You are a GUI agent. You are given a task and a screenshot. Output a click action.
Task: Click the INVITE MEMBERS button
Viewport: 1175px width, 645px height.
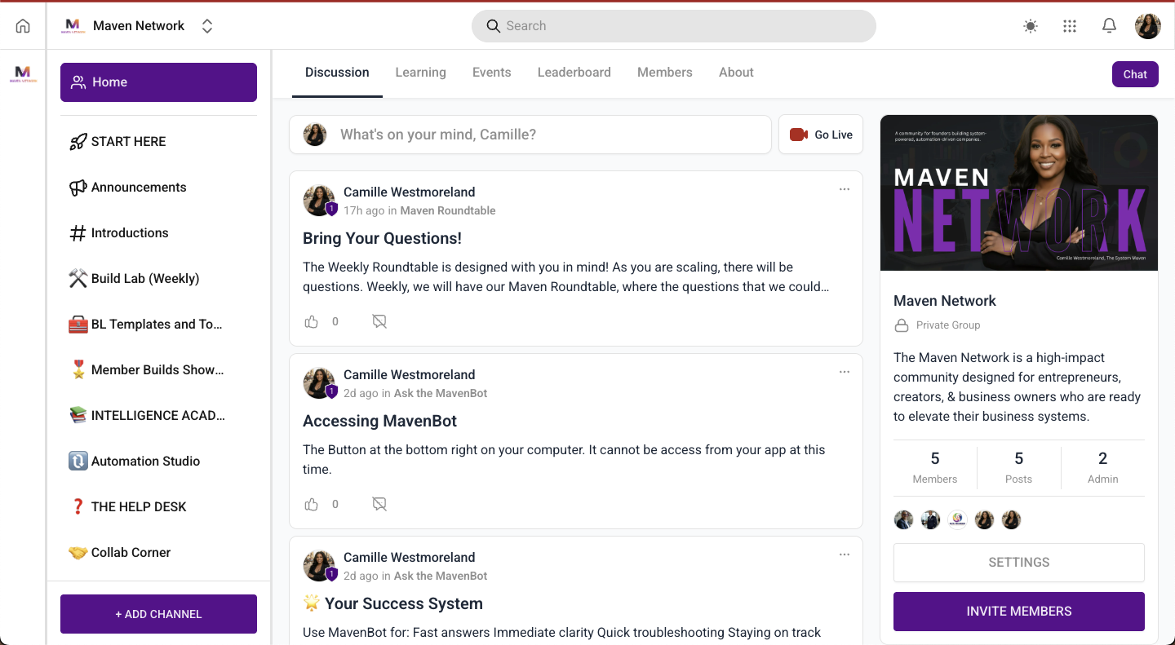[1018, 612]
